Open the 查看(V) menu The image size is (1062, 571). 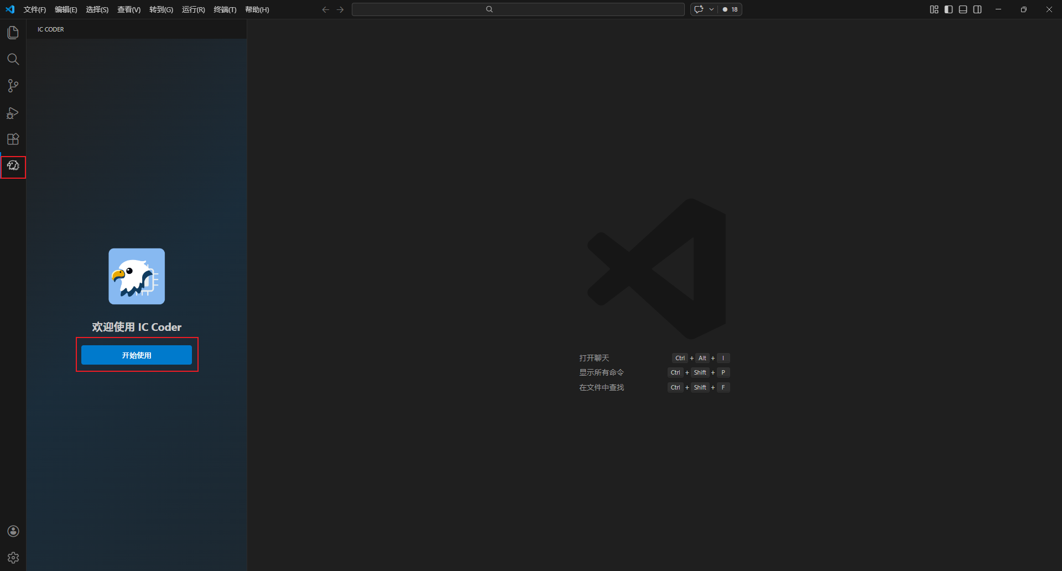[129, 9]
